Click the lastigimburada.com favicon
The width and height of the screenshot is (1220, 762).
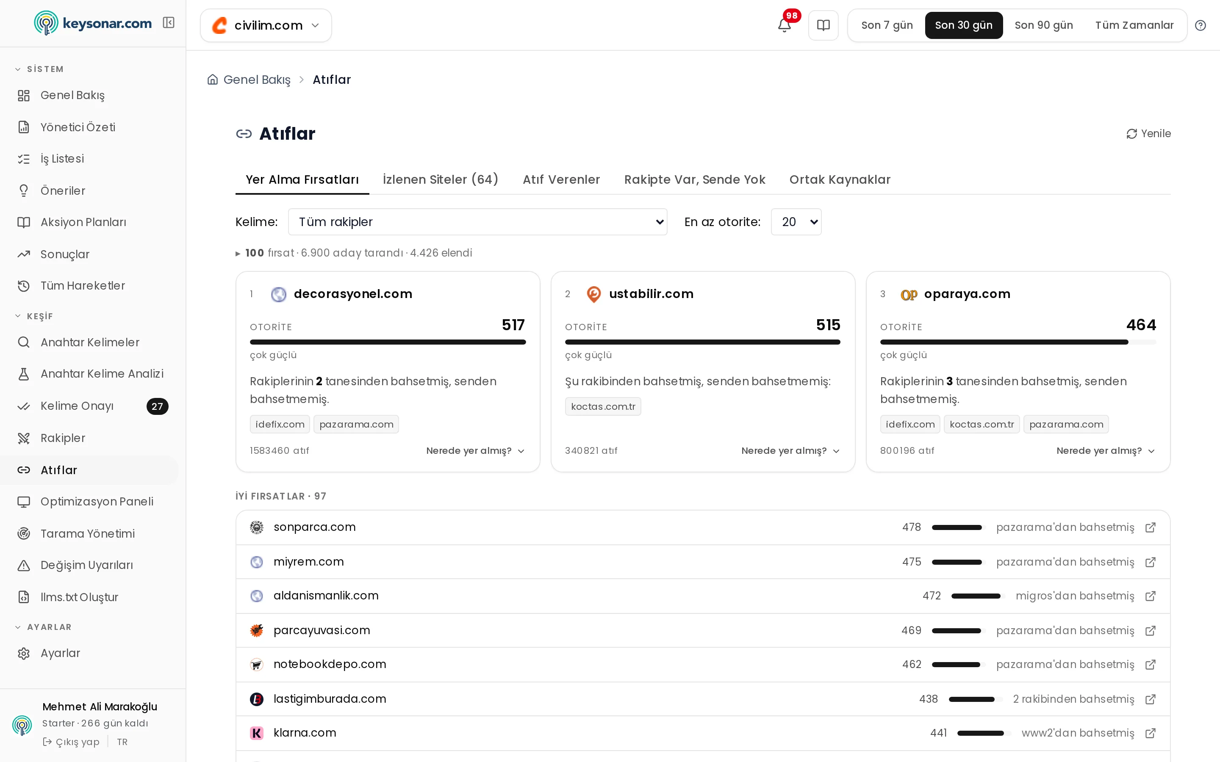[x=257, y=699]
